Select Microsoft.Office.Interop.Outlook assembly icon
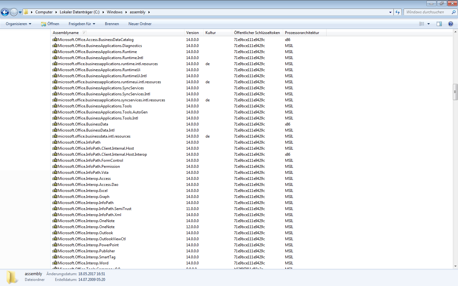Screen dimensions: 458x286 [55, 233]
